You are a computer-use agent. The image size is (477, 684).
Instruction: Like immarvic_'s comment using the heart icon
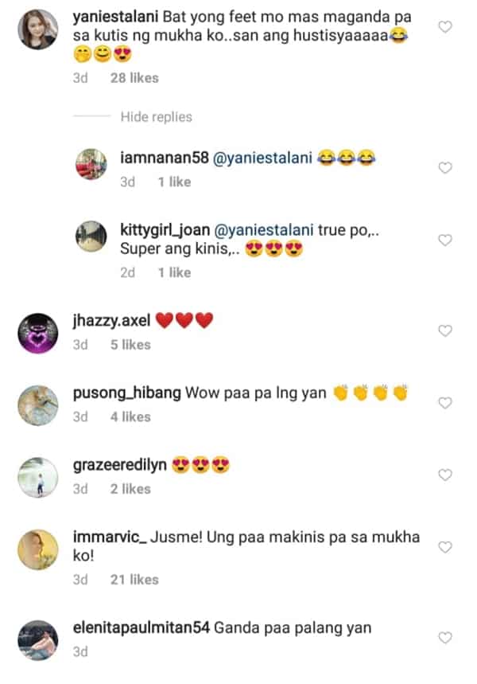pyautogui.click(x=444, y=547)
